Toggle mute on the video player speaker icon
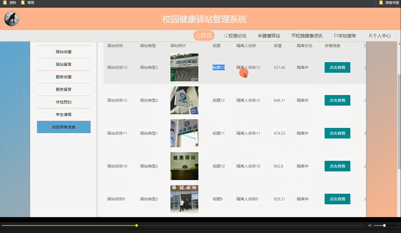Viewport: 401px width, 233px height. pos(370,225)
